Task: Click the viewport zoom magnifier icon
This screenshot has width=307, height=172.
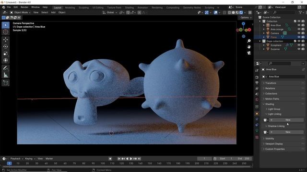Action: (x=249, y=41)
